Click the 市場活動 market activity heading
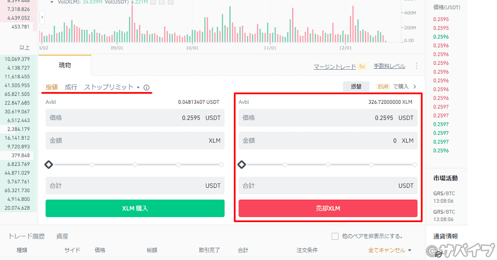 (445, 178)
